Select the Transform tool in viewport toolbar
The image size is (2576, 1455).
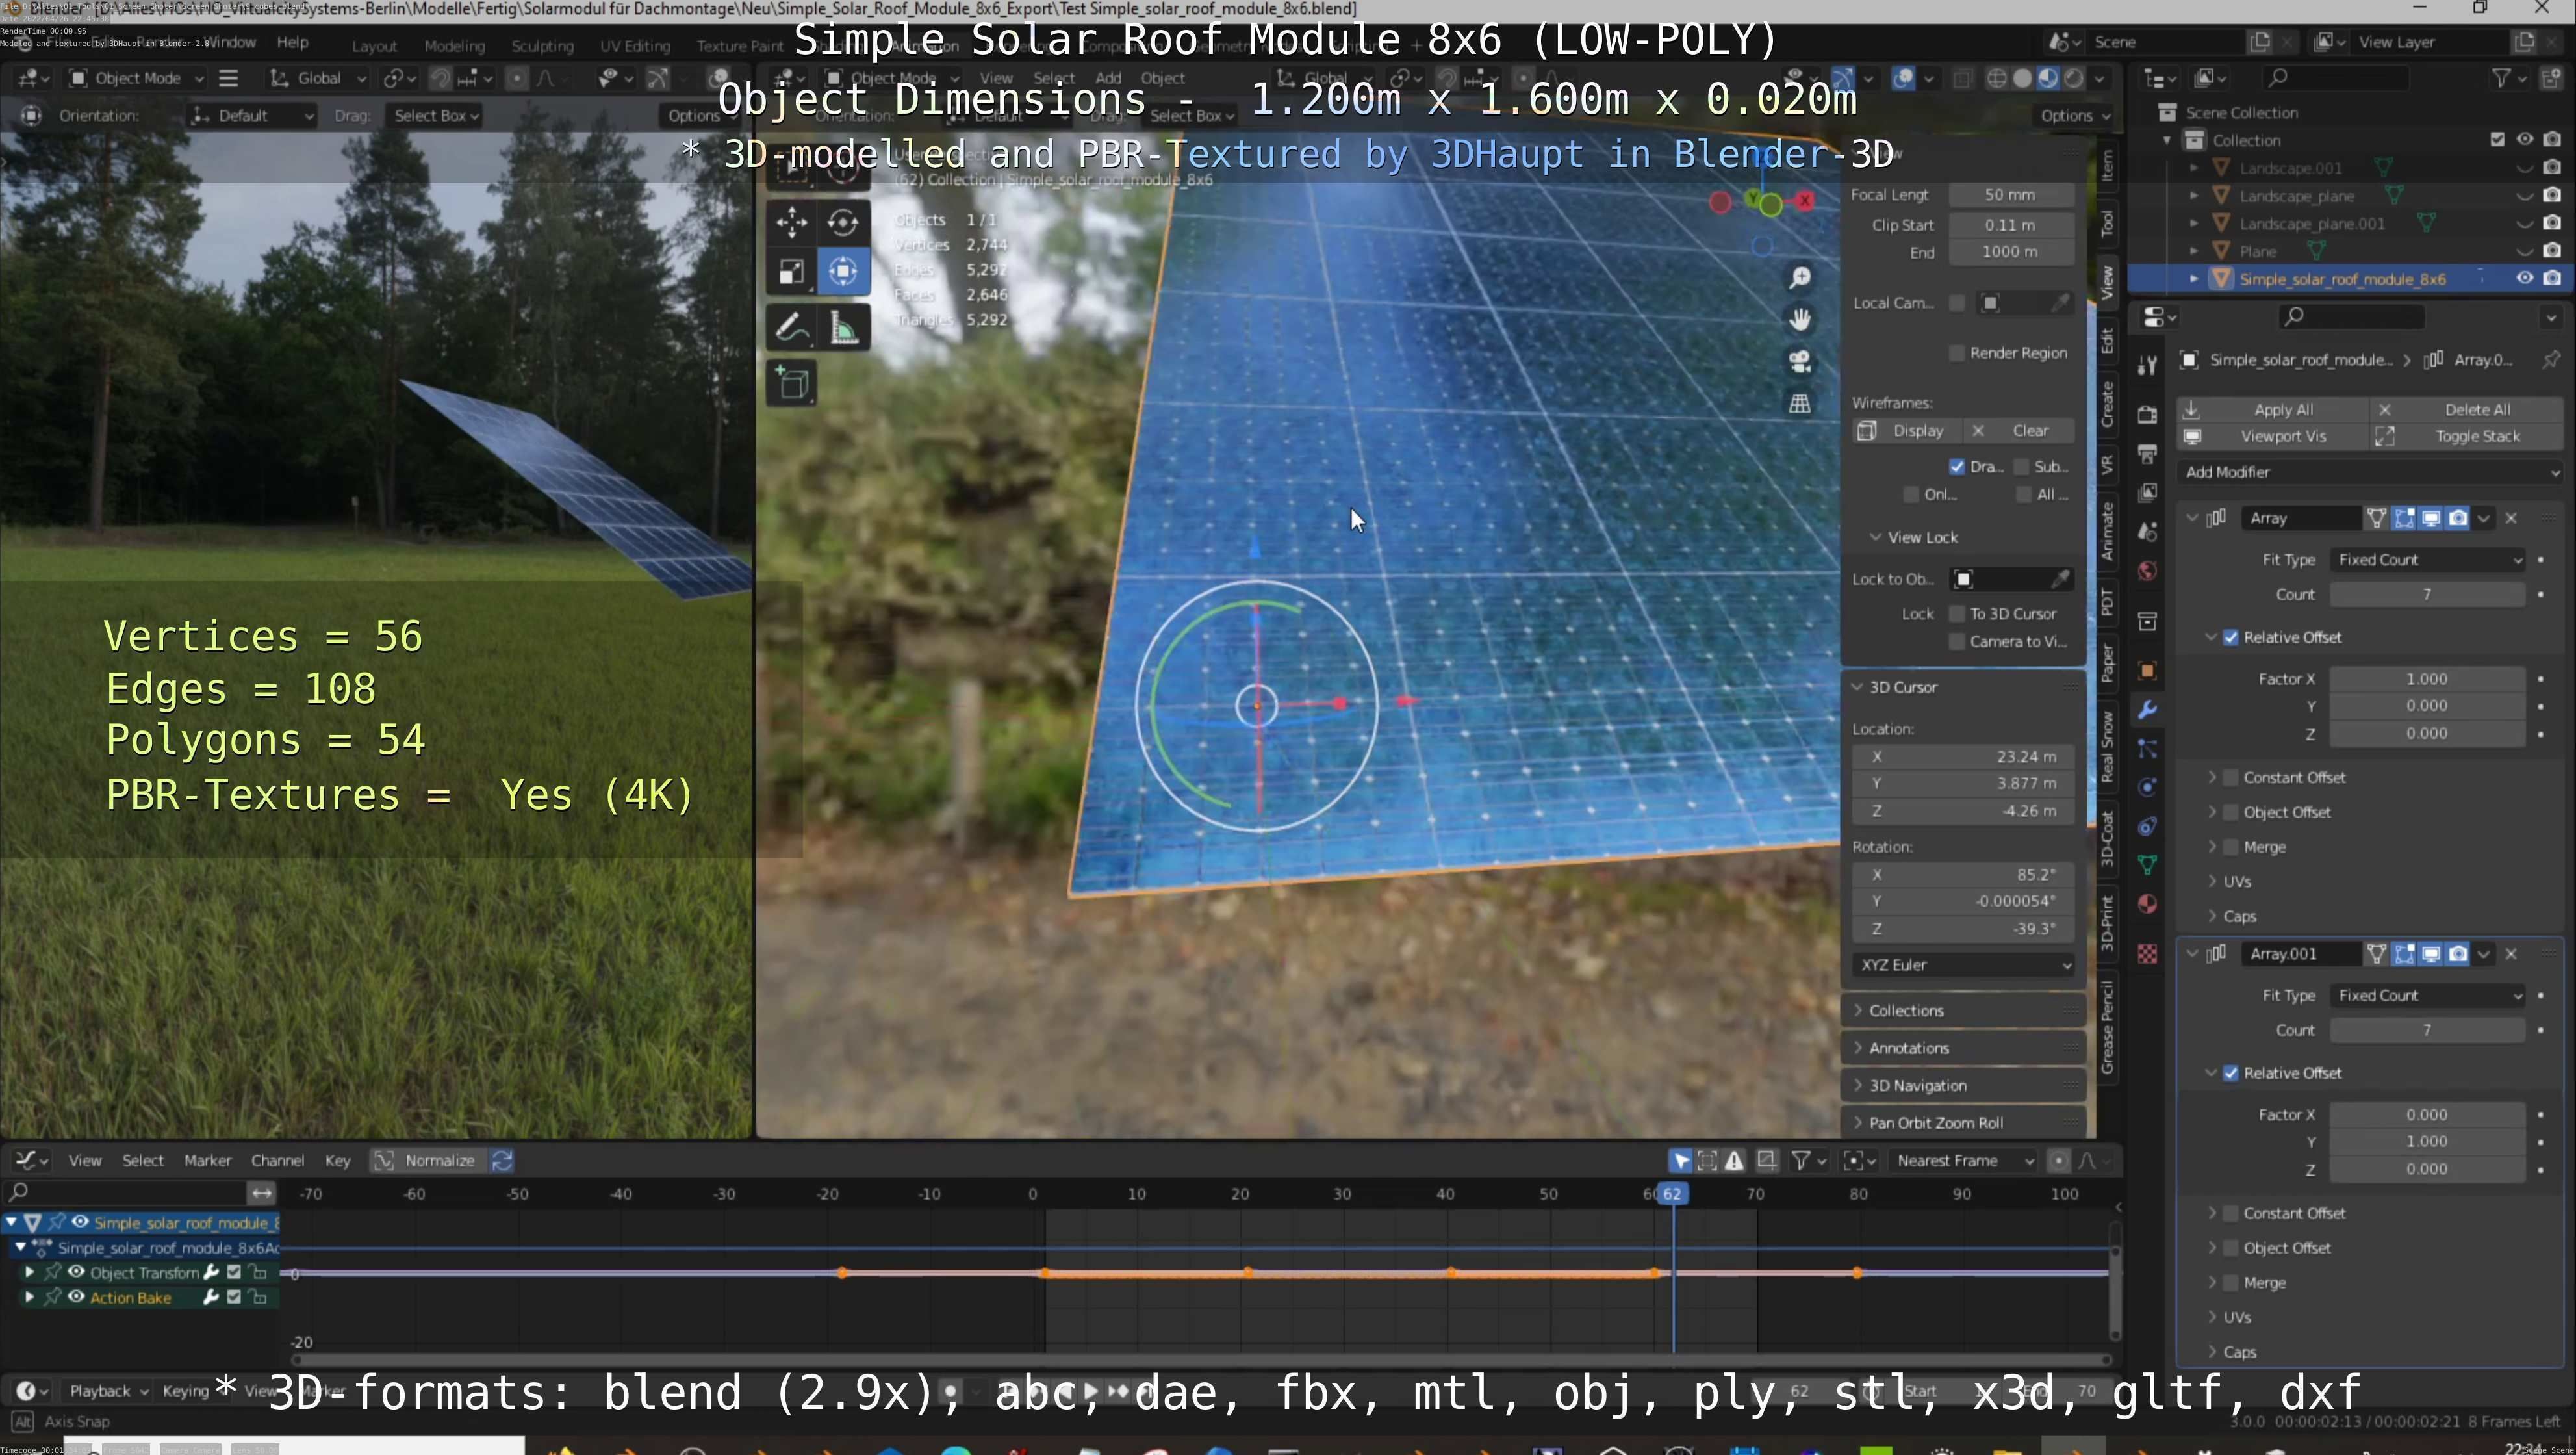click(843, 272)
